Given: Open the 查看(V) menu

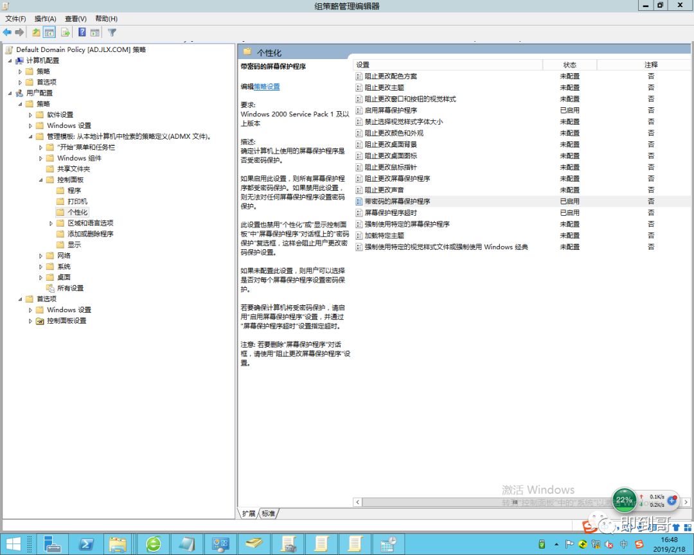Looking at the screenshot, I should click(x=76, y=19).
